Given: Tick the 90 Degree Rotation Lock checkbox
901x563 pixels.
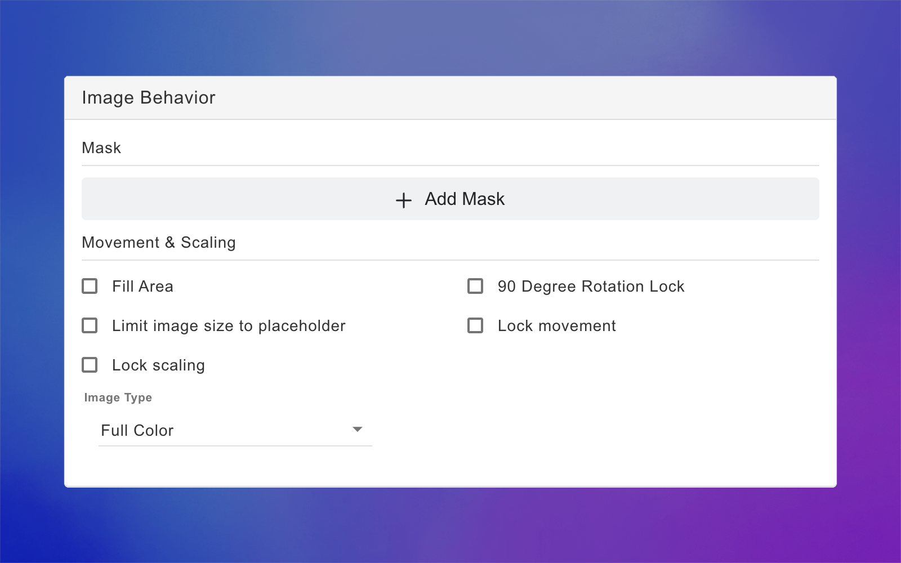Looking at the screenshot, I should coord(475,286).
